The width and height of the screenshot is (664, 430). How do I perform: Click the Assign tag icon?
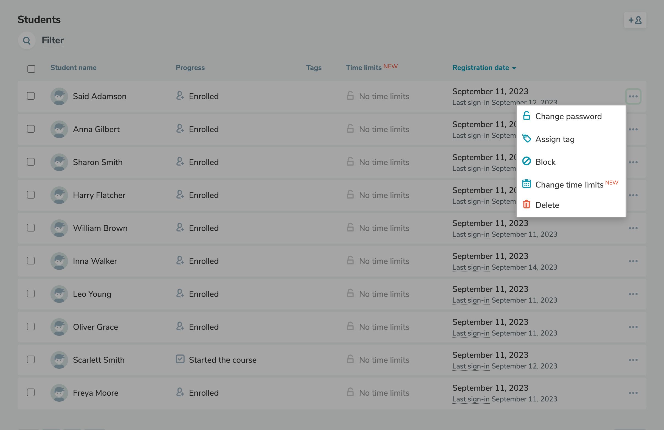click(526, 138)
